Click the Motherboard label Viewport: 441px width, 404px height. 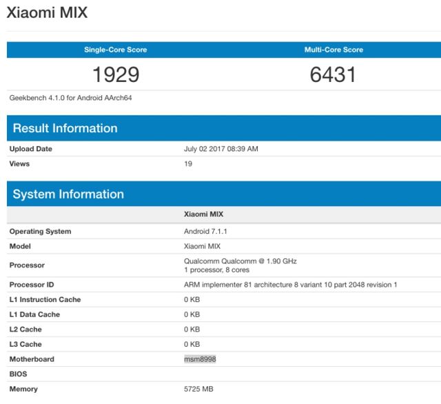32,359
